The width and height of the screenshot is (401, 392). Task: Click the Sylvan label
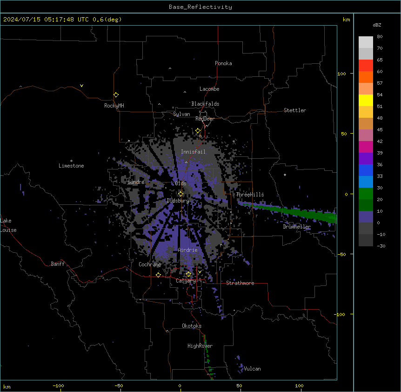coord(181,114)
